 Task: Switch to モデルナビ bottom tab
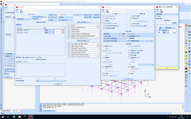click(x=16, y=111)
